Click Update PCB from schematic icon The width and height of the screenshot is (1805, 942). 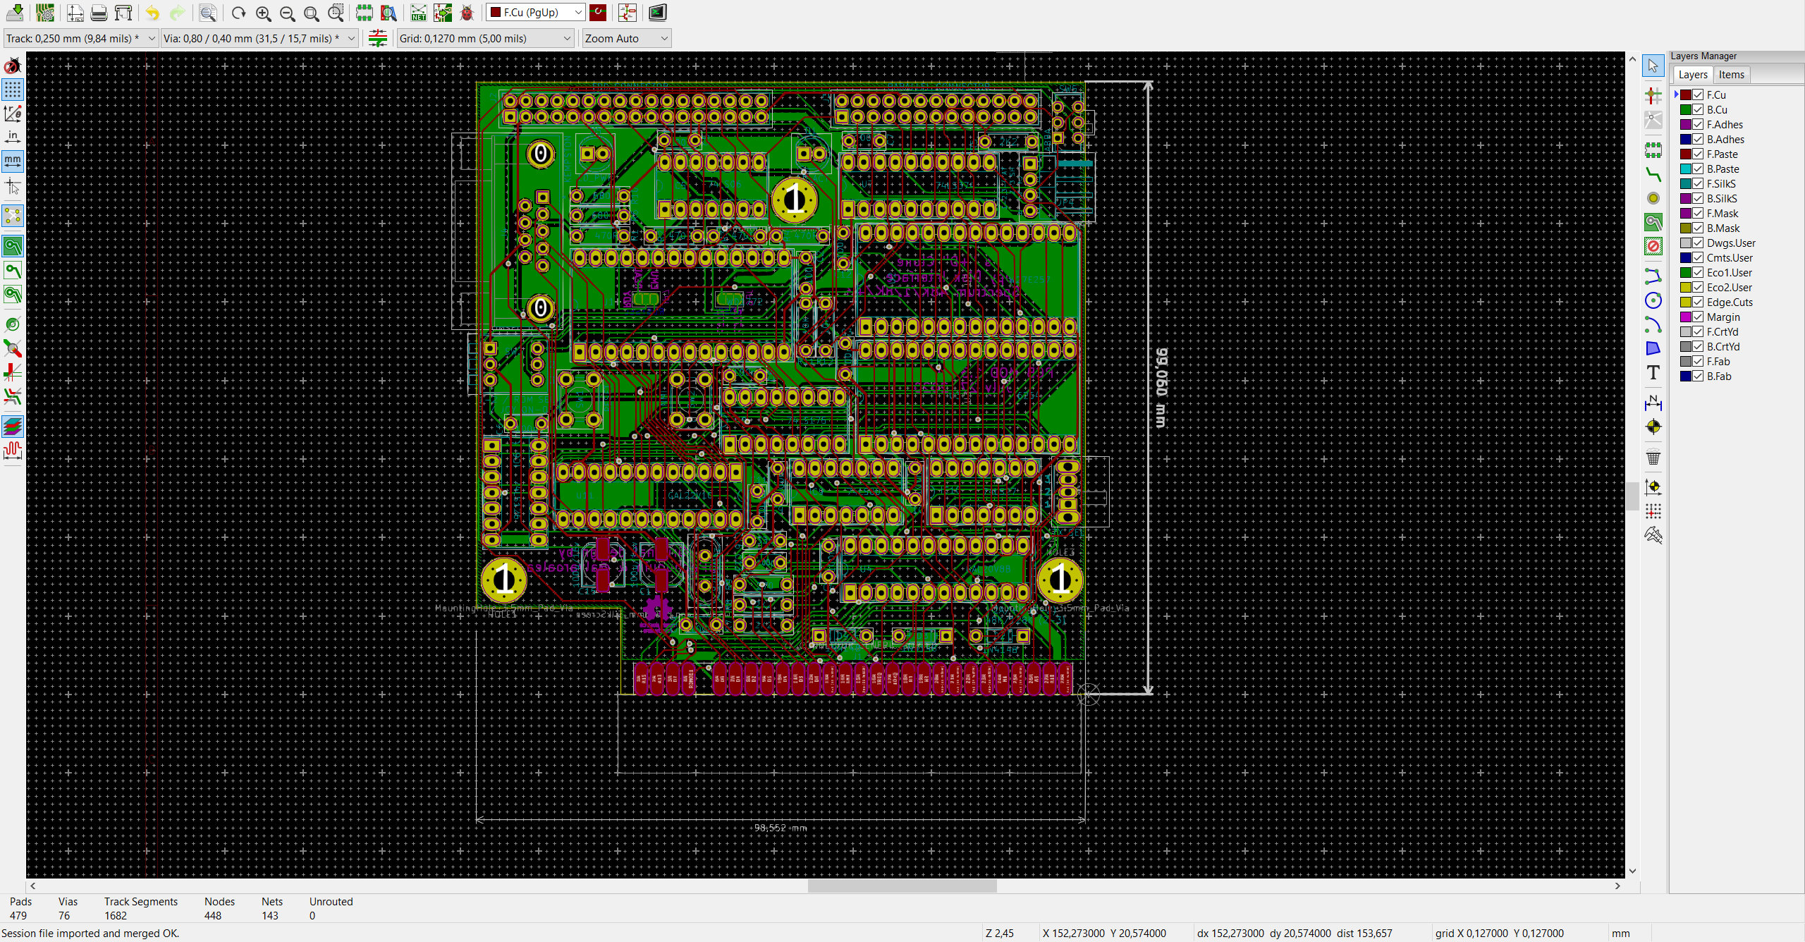pos(443,13)
